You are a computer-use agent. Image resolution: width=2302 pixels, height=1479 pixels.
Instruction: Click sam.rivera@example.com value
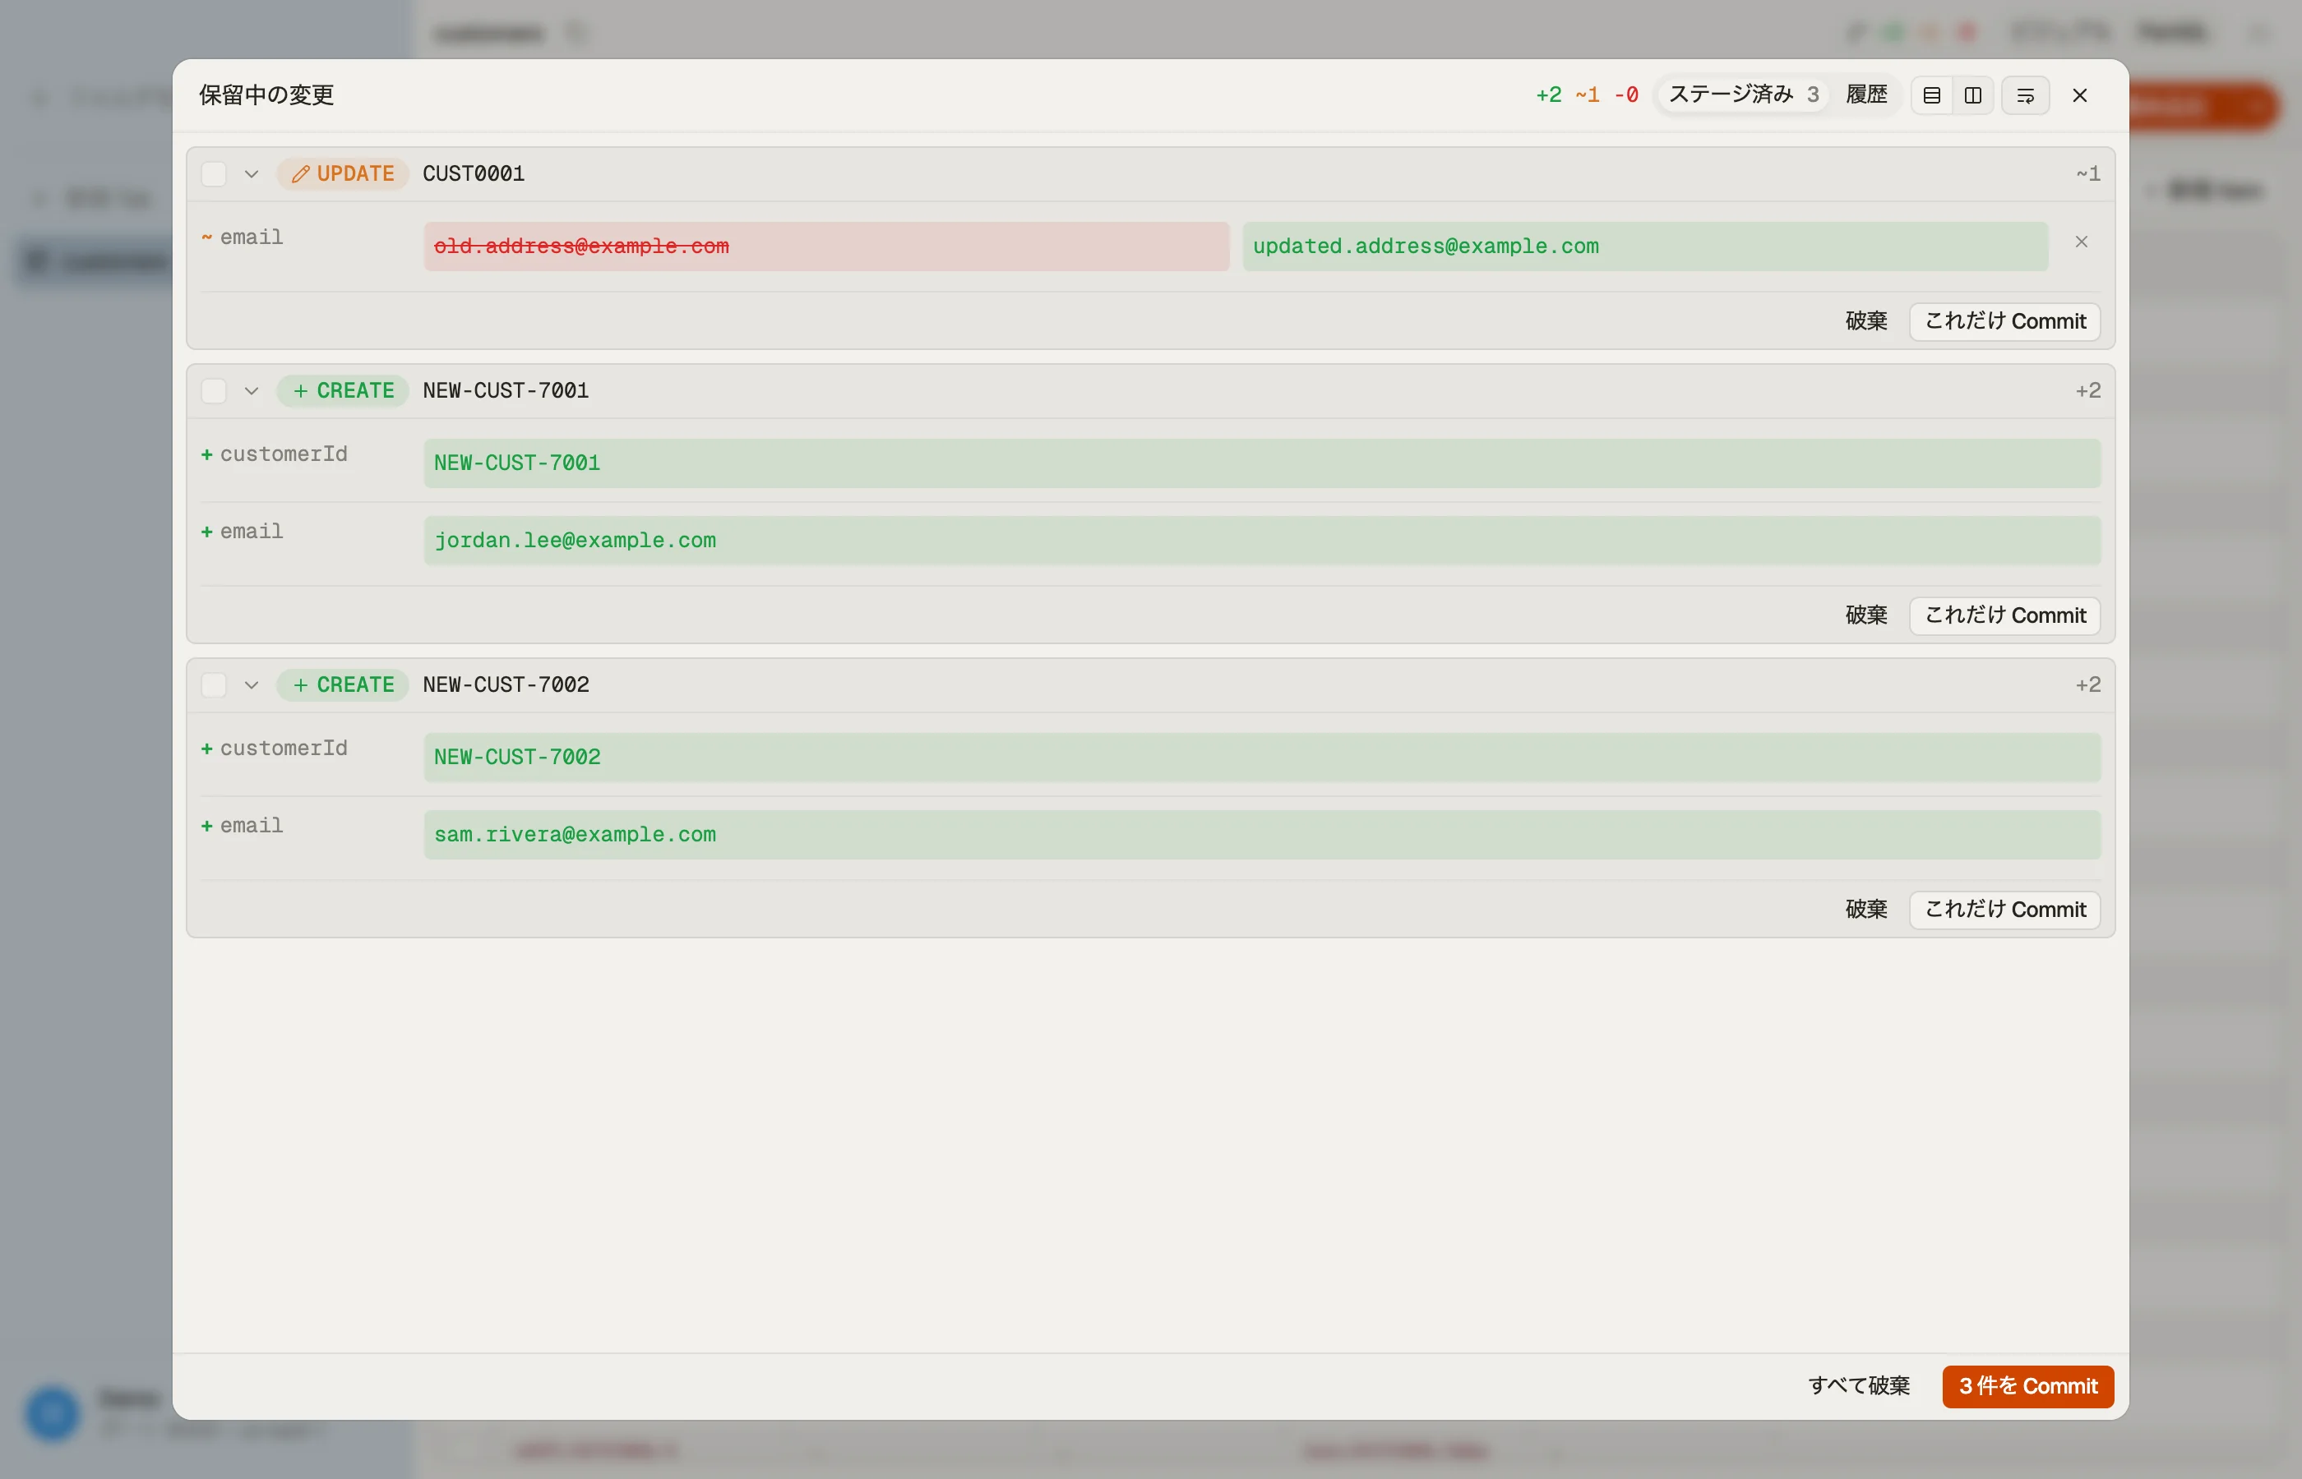1261,835
